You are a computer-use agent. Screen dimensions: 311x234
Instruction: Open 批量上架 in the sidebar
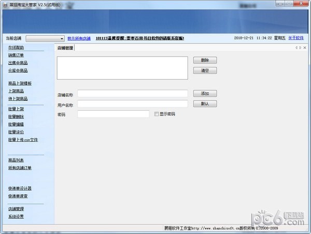(16, 109)
